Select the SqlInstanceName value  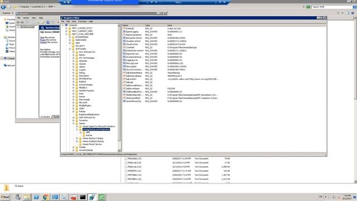(x=134, y=76)
